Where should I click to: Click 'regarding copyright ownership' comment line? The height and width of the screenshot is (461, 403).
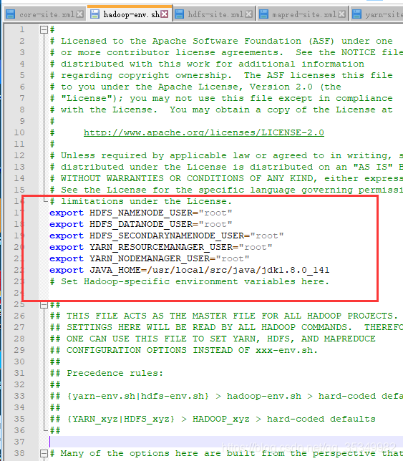(x=221, y=75)
